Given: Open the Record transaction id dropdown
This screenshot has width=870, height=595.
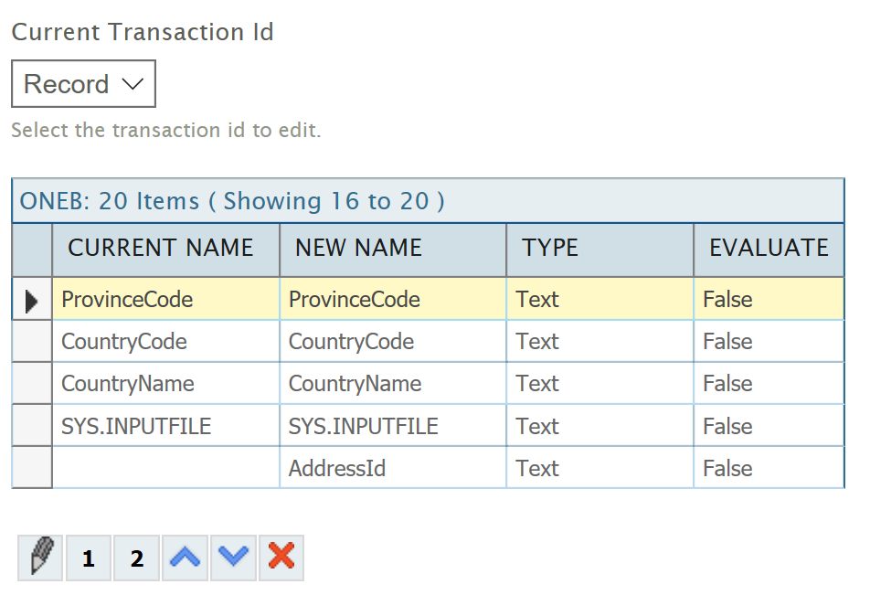Looking at the screenshot, I should [x=83, y=84].
